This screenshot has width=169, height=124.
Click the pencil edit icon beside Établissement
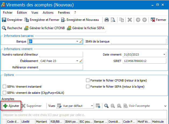(81, 61)
